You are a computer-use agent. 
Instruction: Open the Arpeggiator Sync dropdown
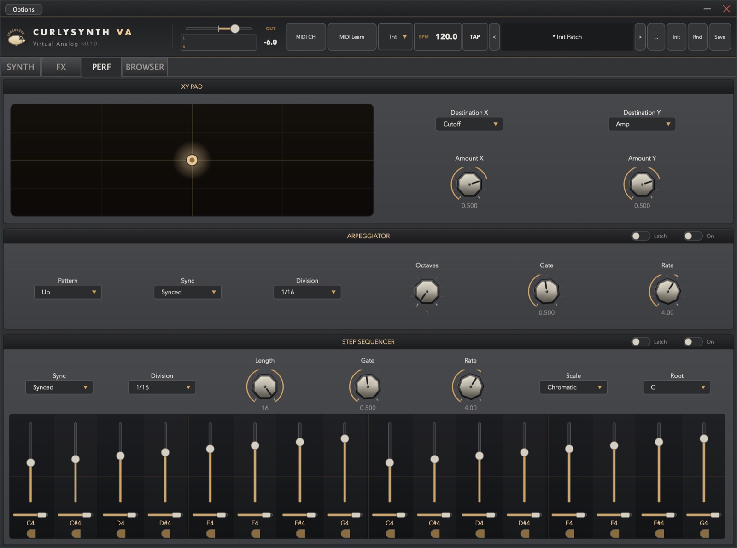187,292
